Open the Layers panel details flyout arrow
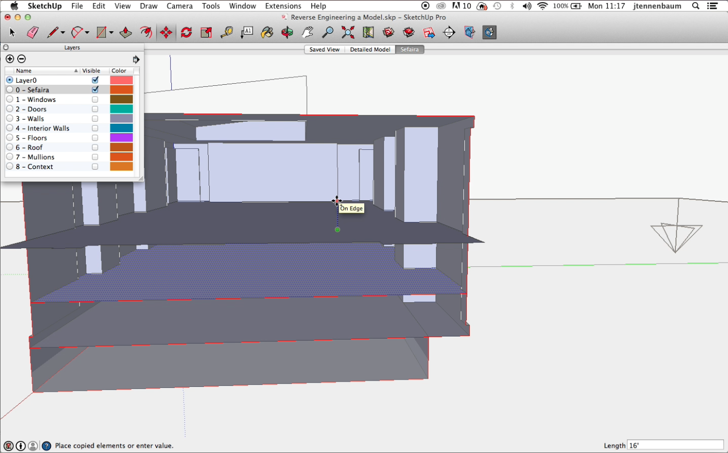Viewport: 728px width, 453px height. click(136, 59)
